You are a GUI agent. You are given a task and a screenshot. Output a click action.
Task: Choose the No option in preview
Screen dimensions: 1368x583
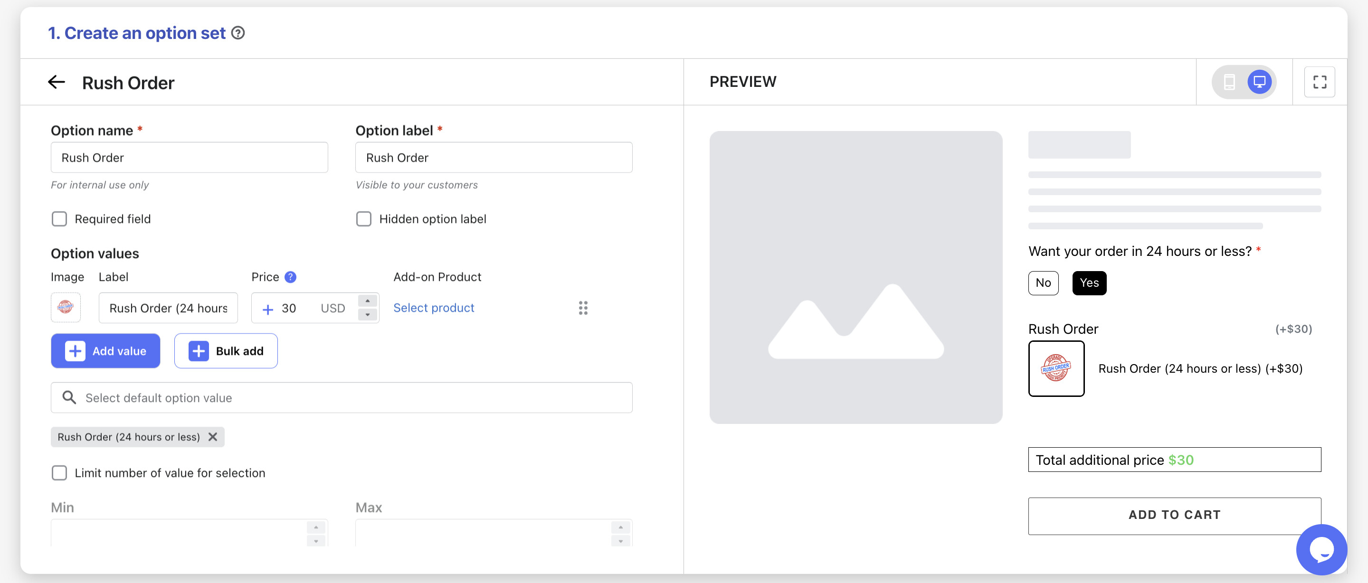(1043, 283)
